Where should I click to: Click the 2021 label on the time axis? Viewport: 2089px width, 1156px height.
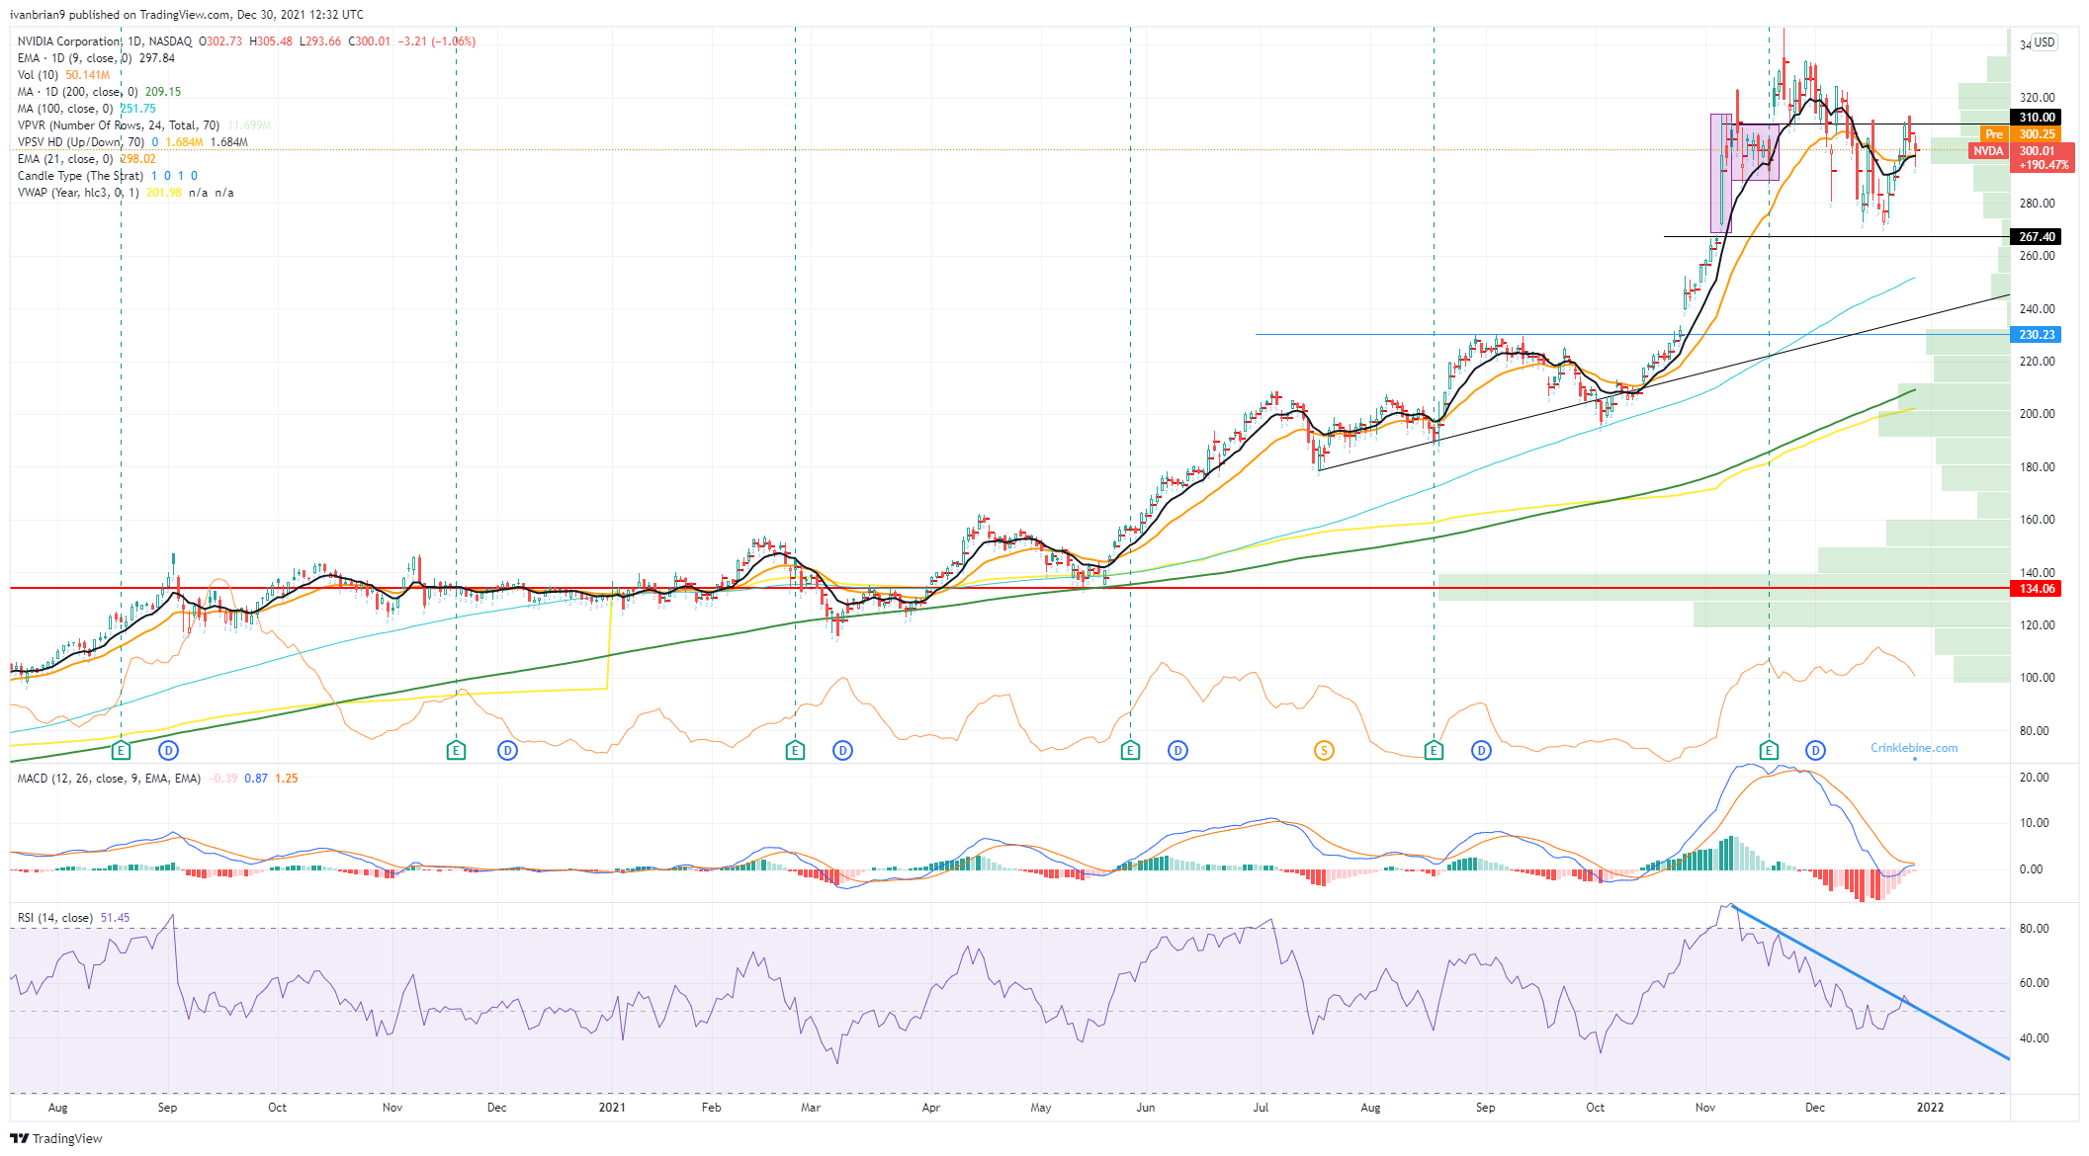612,1108
